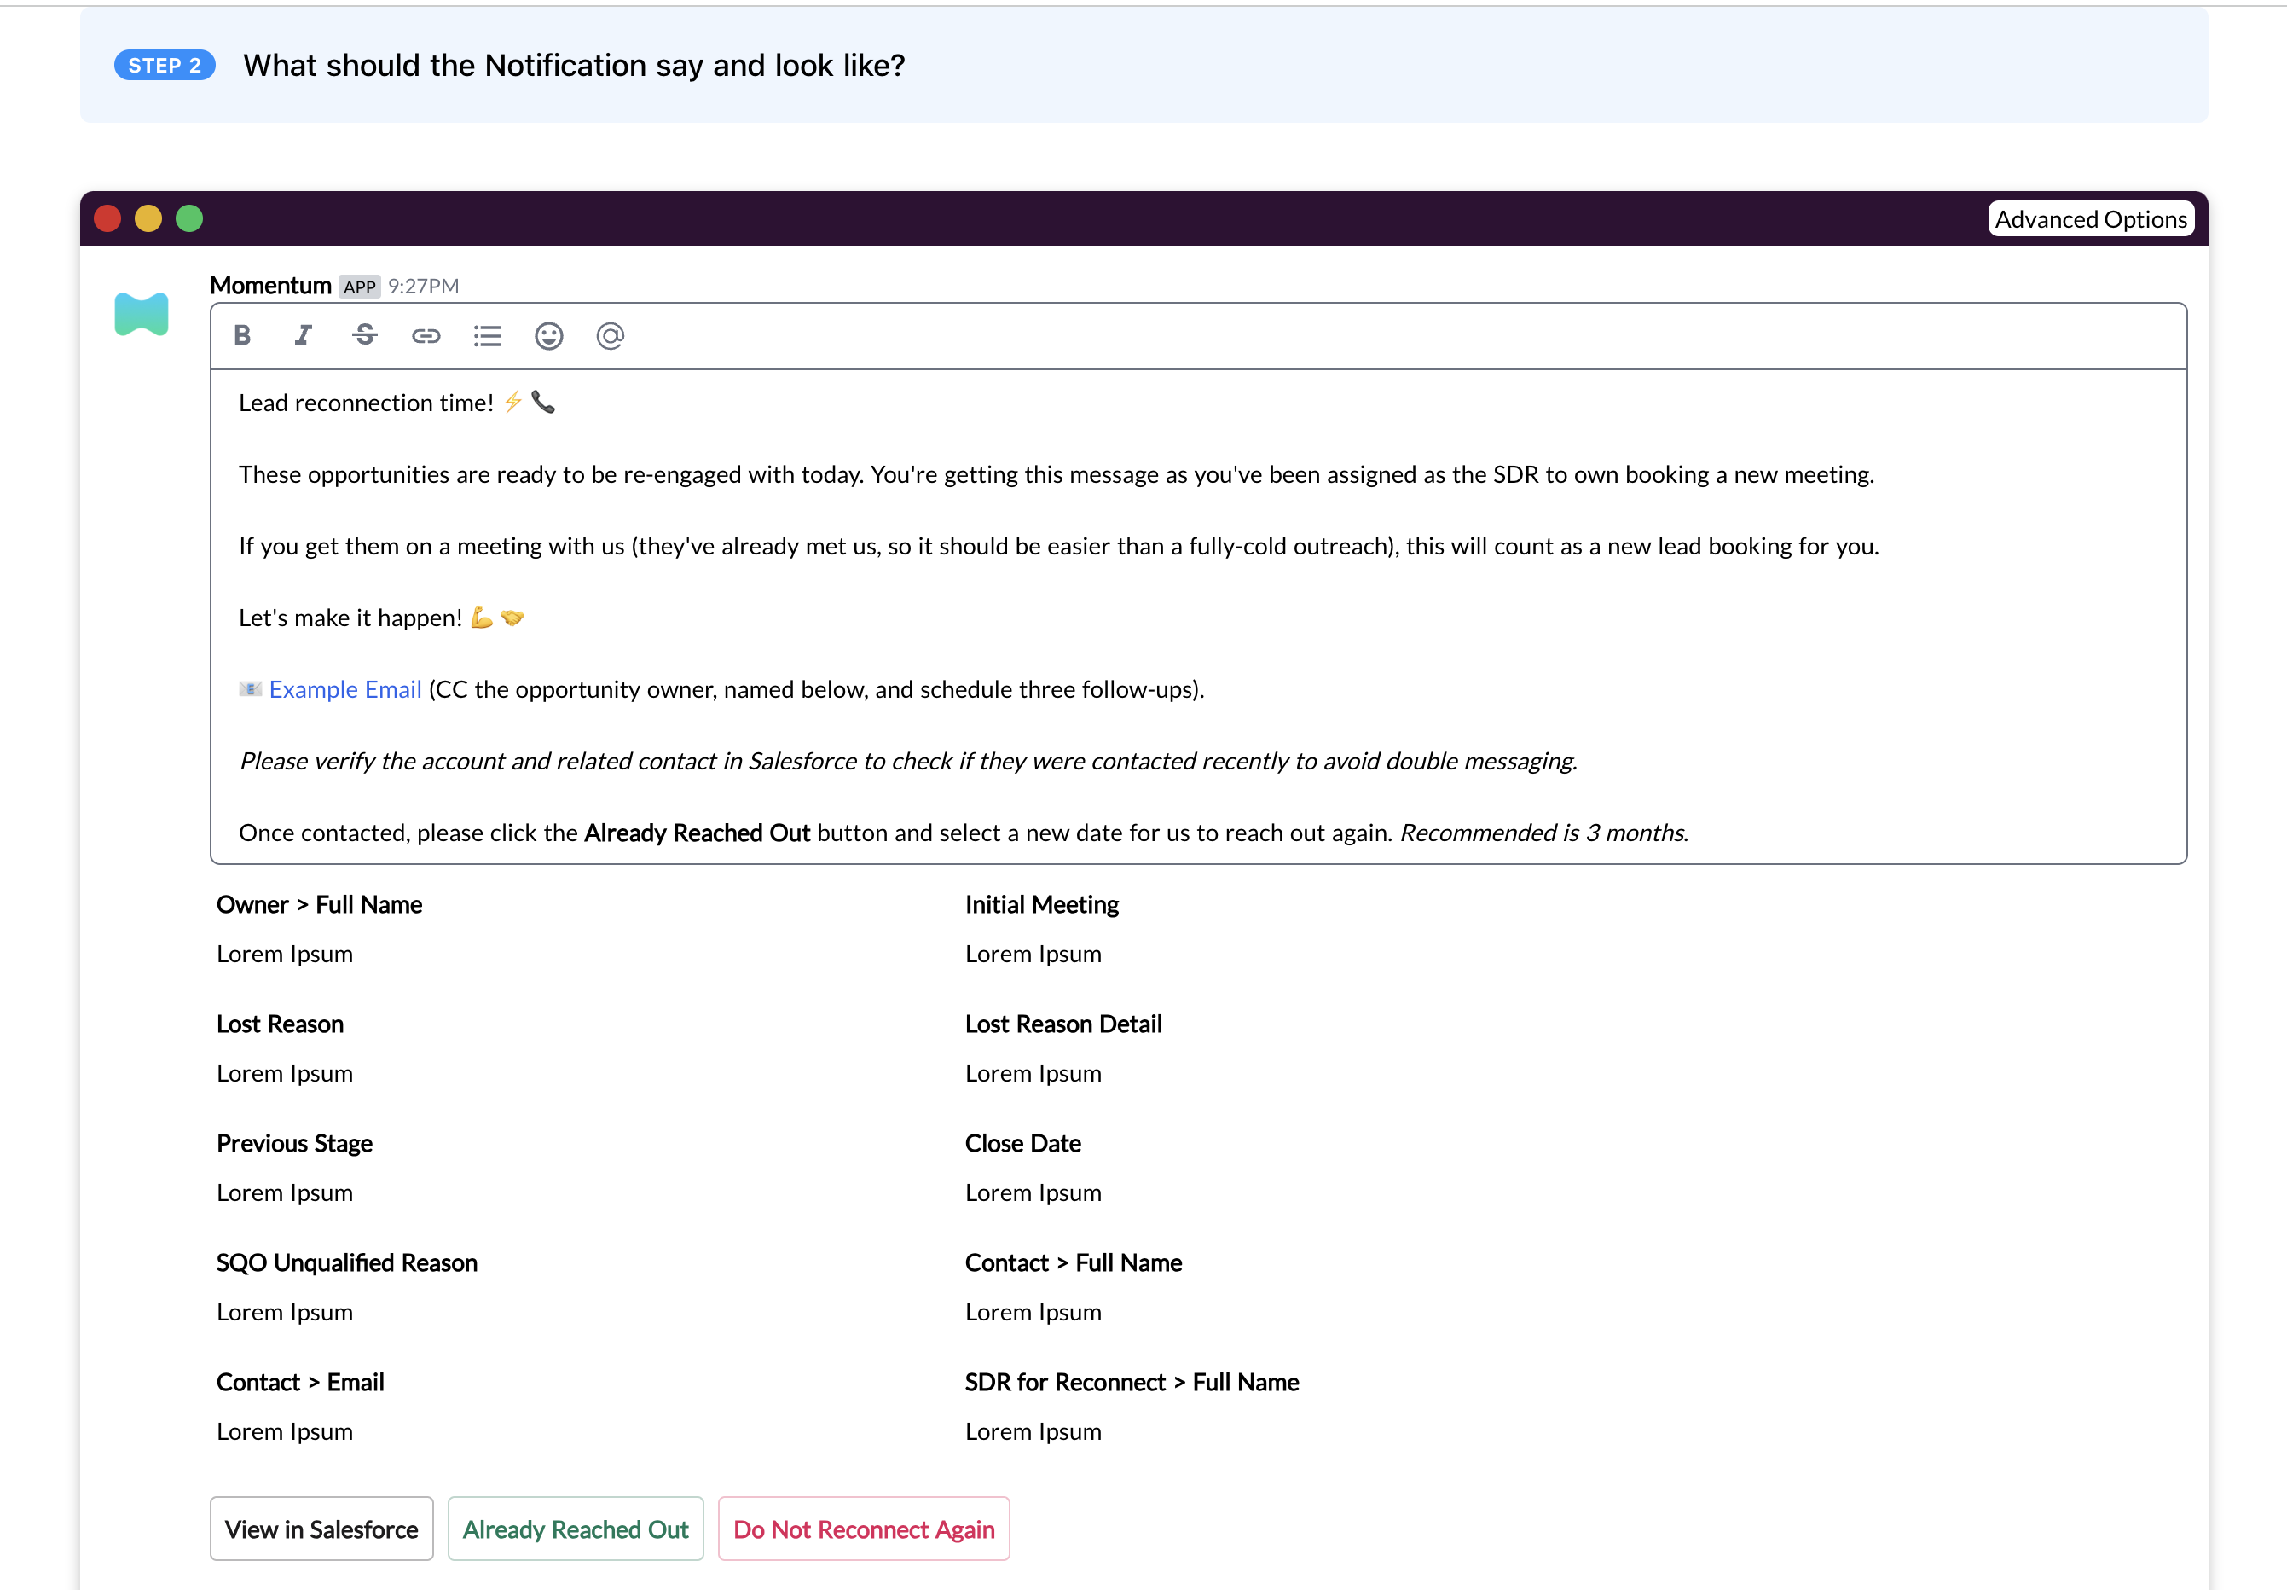Open Advanced Options

coord(2090,219)
